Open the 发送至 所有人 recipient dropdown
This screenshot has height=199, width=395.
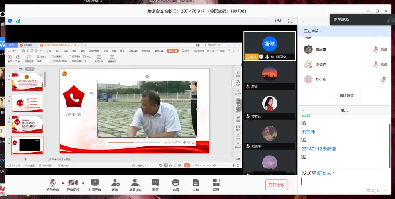coord(326,173)
